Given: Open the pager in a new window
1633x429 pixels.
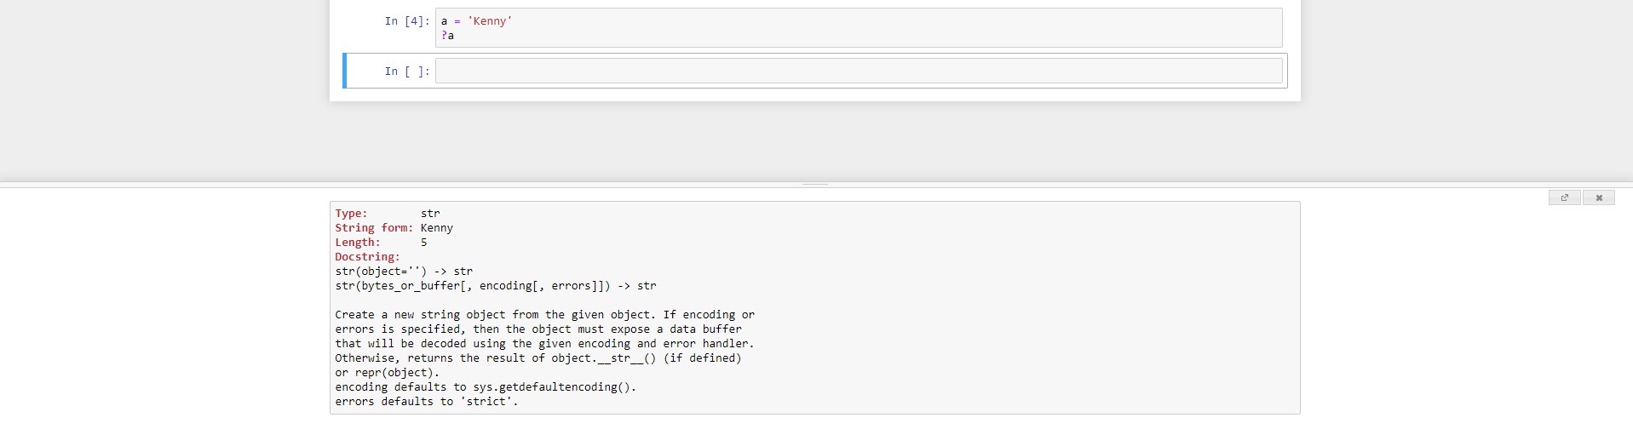Looking at the screenshot, I should tap(1564, 197).
